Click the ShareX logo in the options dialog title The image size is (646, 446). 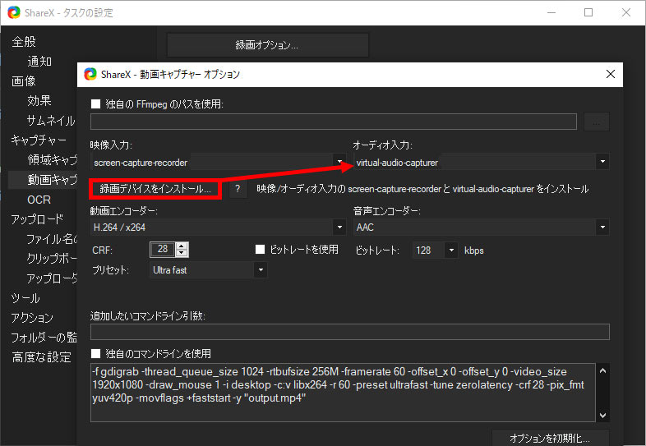click(90, 74)
